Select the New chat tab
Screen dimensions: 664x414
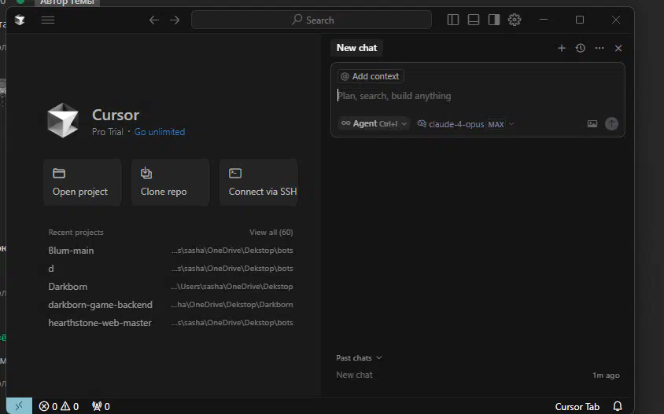click(356, 48)
